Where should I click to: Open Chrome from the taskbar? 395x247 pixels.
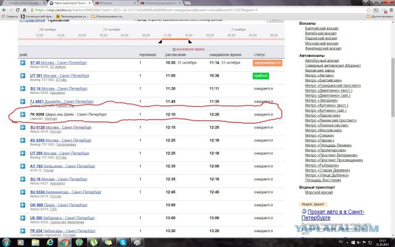64,242
